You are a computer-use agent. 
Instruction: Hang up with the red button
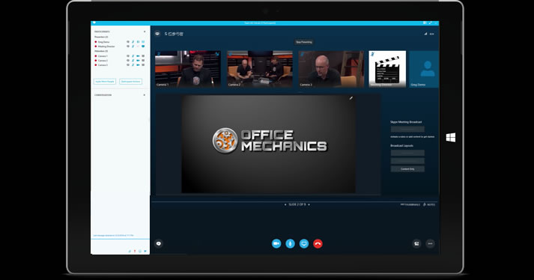[x=318, y=243]
